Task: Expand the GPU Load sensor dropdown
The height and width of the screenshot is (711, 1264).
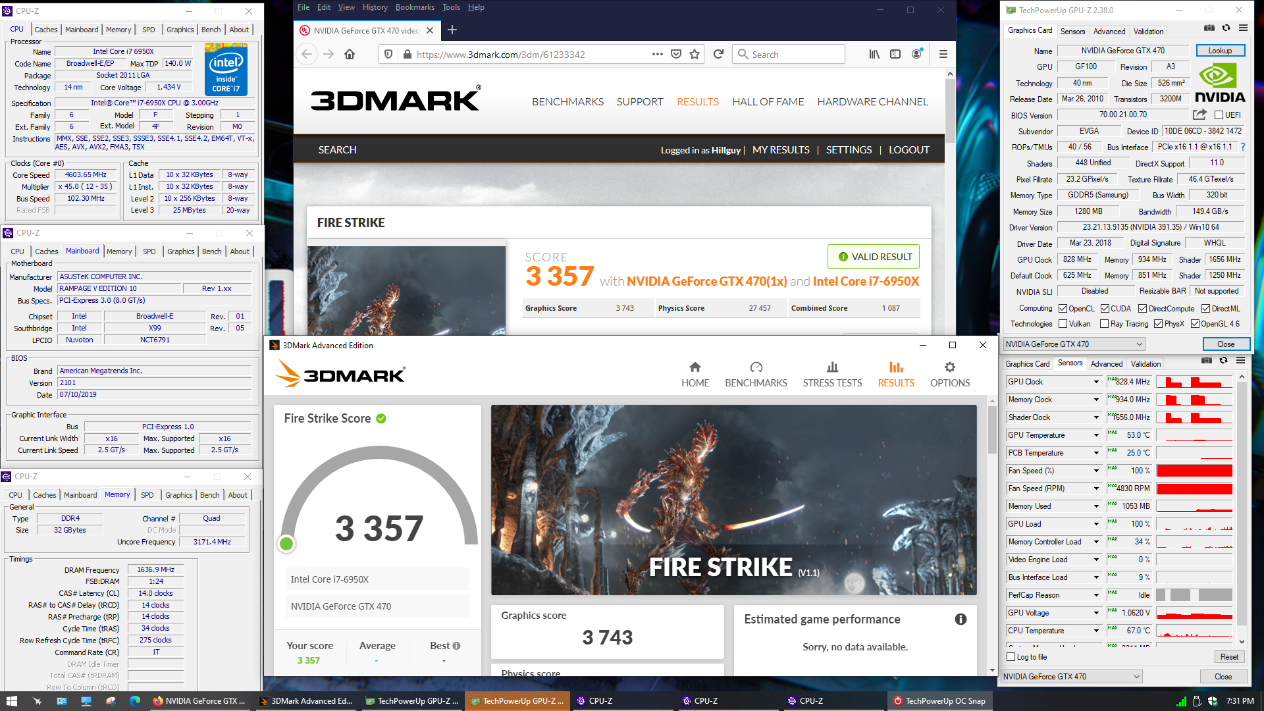Action: click(x=1096, y=524)
